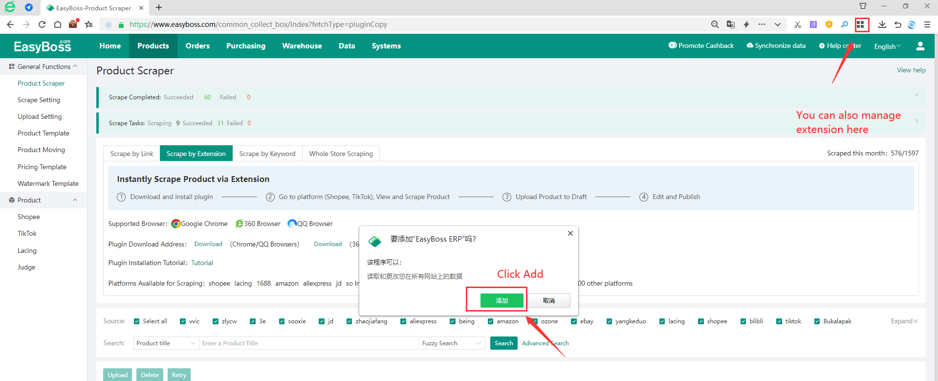938x381 pixels.
Task: Click the magnifier search icon in address bar
Action: tap(715, 24)
